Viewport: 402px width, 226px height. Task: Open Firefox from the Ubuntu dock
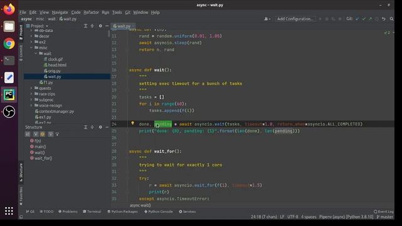click(9, 9)
